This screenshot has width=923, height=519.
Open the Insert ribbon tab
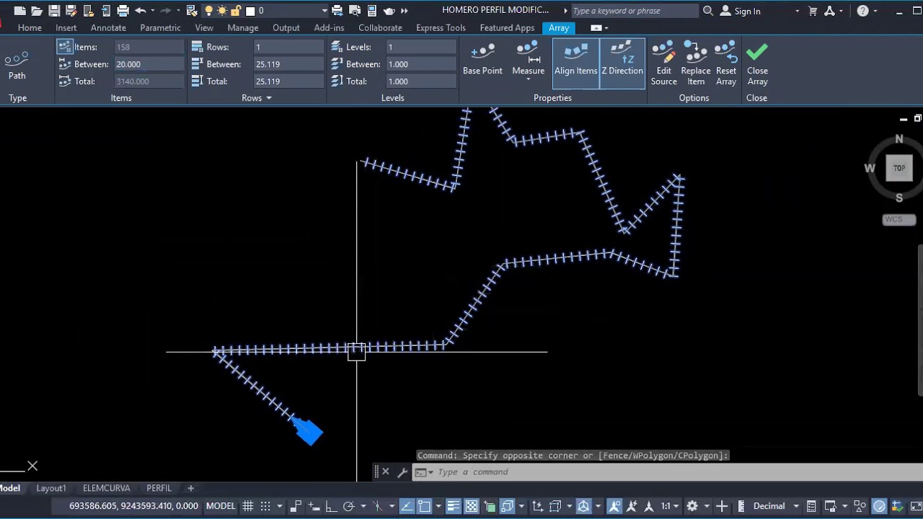[66, 27]
